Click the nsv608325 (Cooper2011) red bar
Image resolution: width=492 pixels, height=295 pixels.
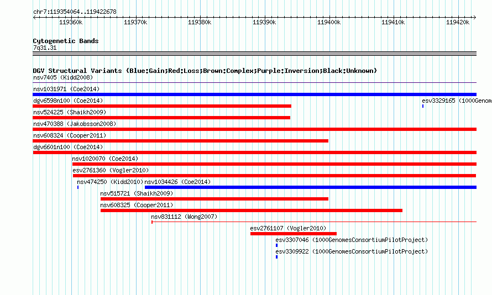point(252,210)
